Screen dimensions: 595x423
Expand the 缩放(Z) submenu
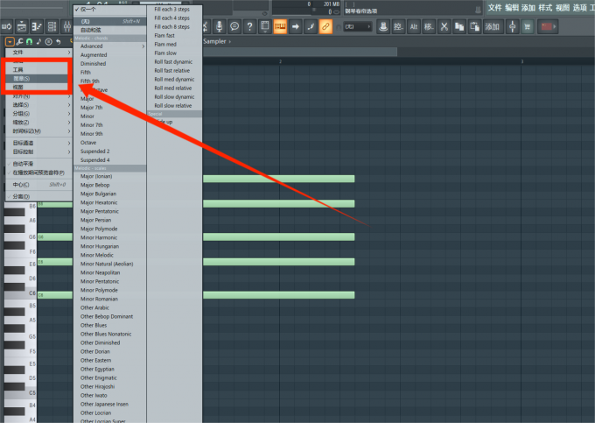[38, 123]
